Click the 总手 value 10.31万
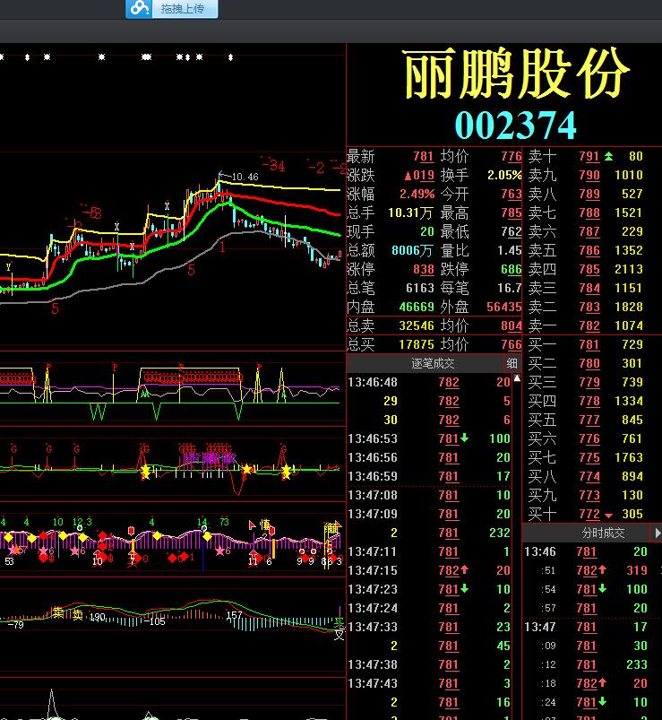The image size is (662, 720). [410, 213]
